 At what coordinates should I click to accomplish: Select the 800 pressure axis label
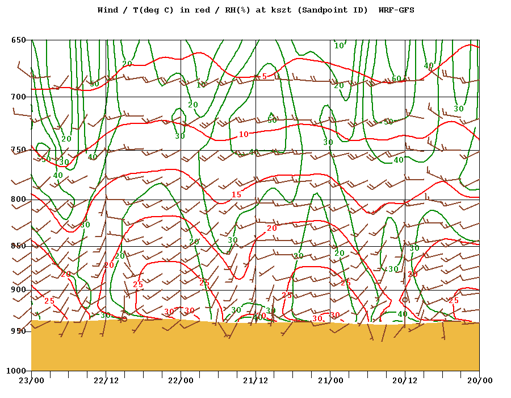click(19, 200)
